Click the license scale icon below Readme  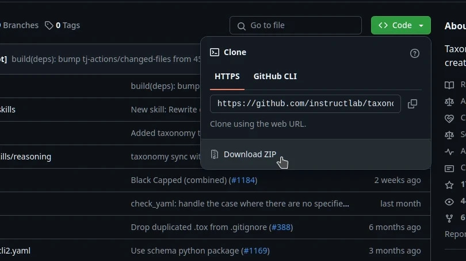(449, 102)
